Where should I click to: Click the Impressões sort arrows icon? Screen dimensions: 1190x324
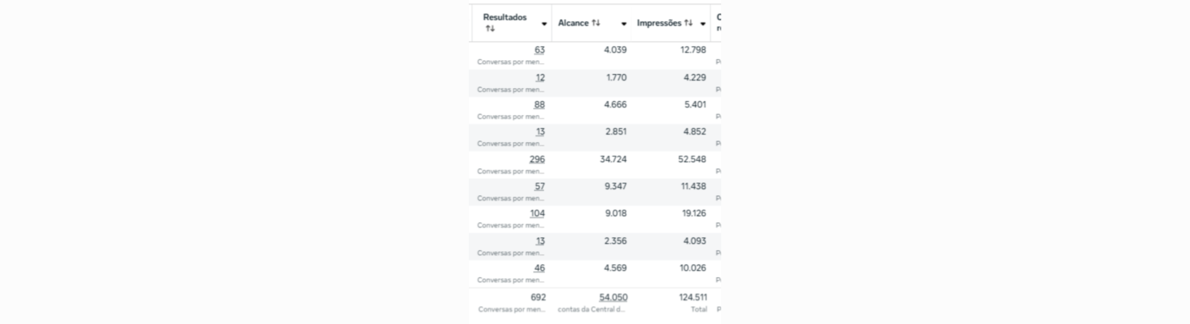pyautogui.click(x=688, y=23)
